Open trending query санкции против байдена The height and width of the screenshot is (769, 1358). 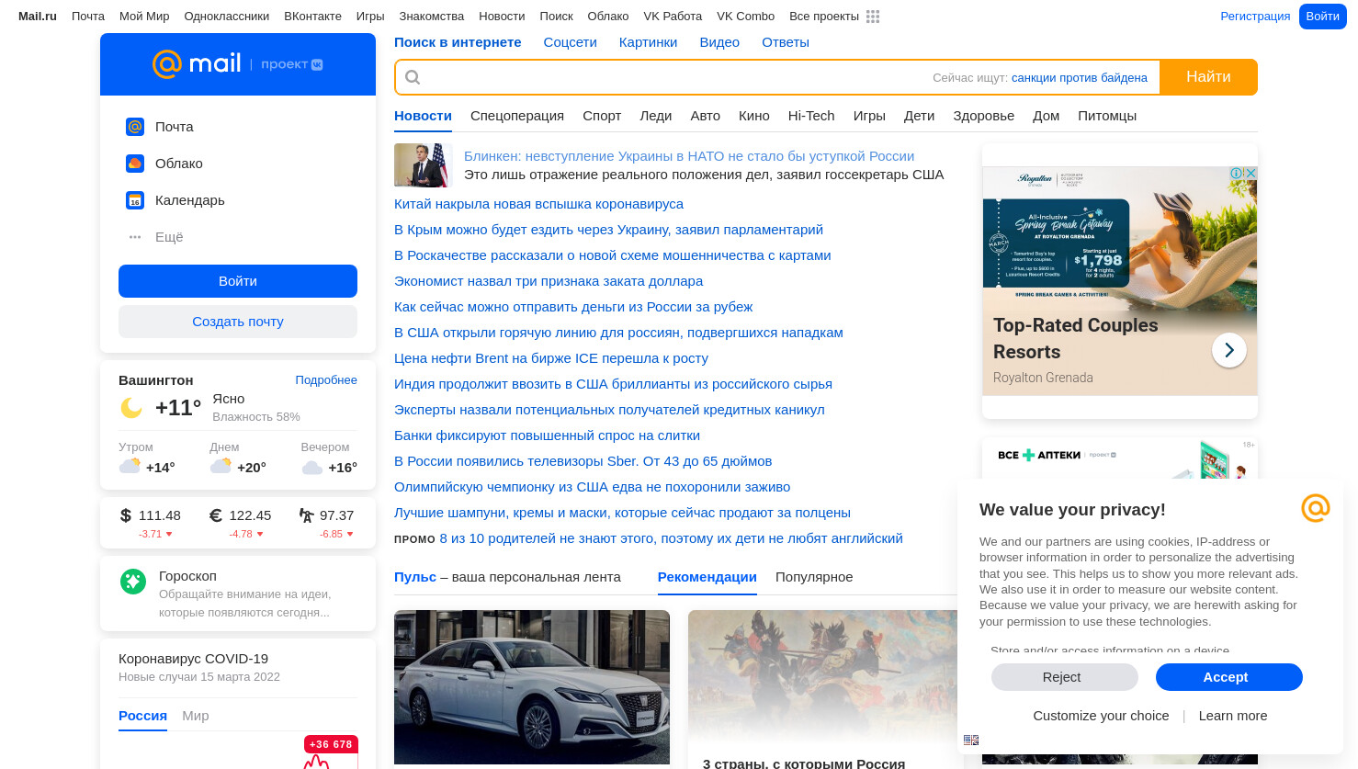point(1080,78)
